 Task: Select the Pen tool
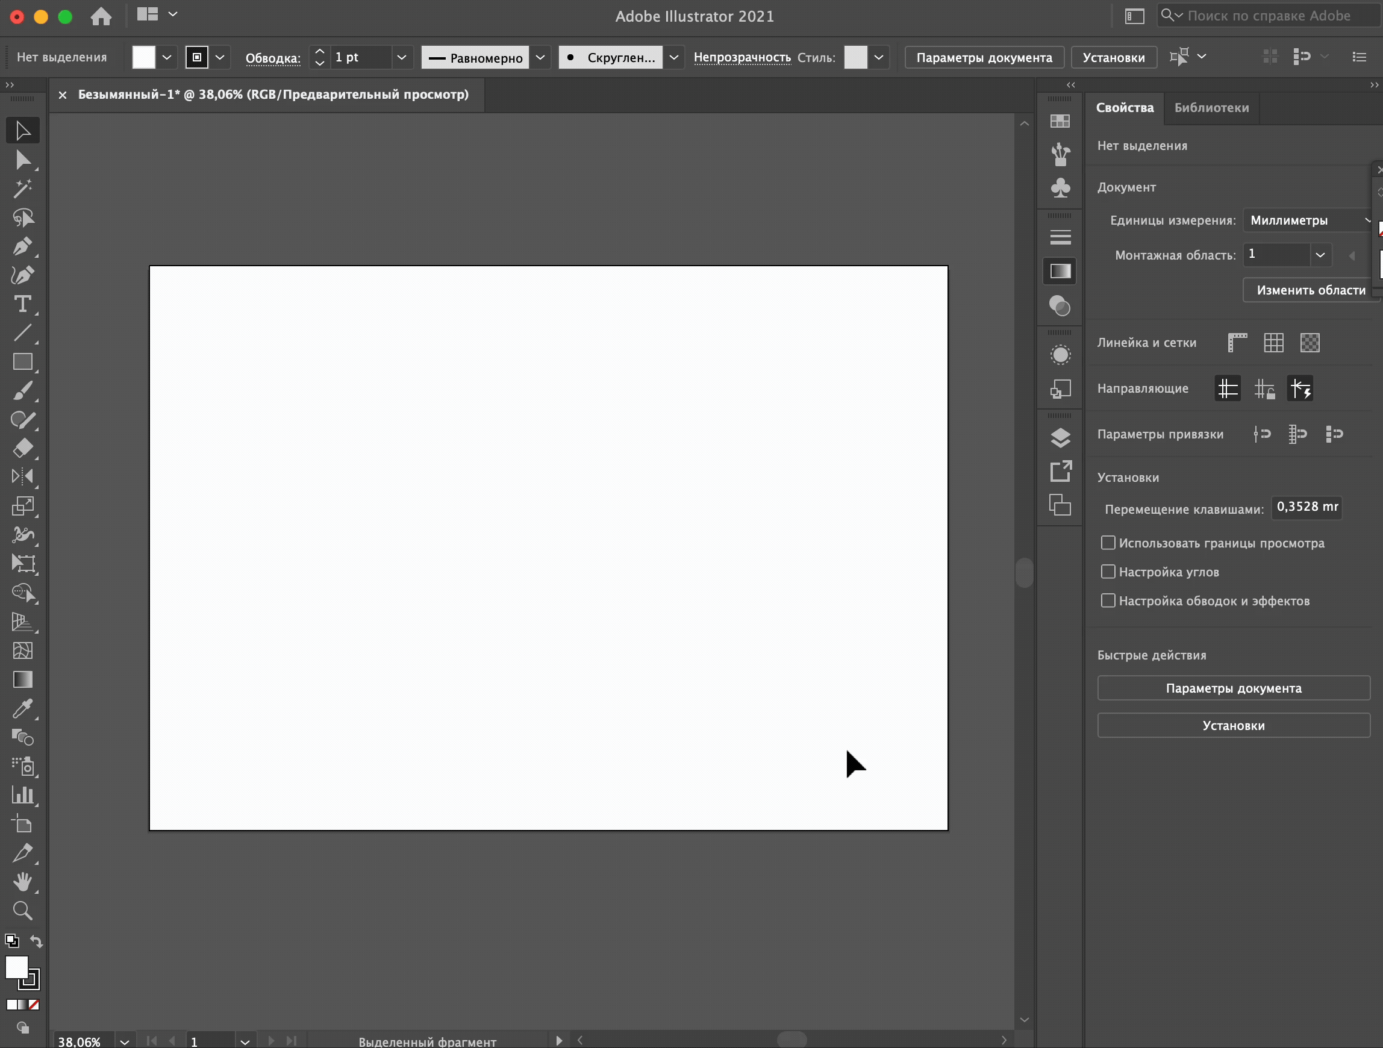(22, 246)
